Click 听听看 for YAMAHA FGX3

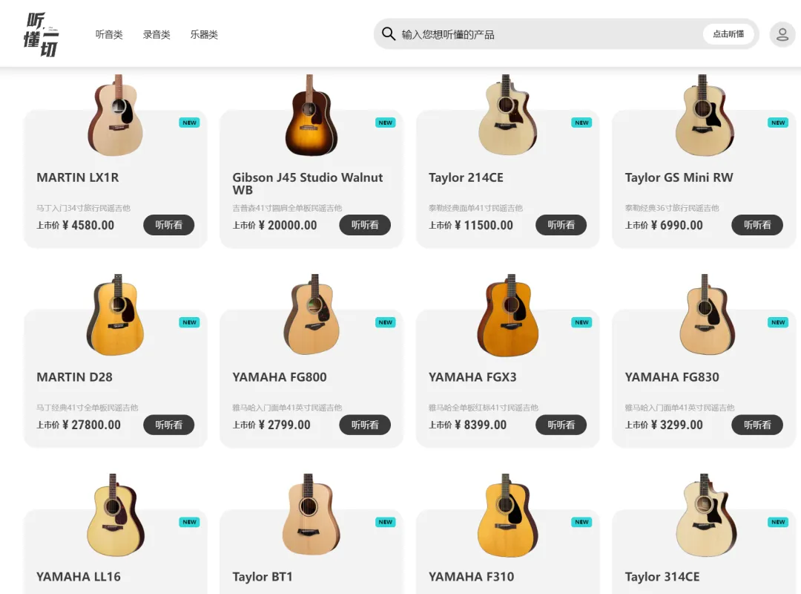pyautogui.click(x=561, y=425)
